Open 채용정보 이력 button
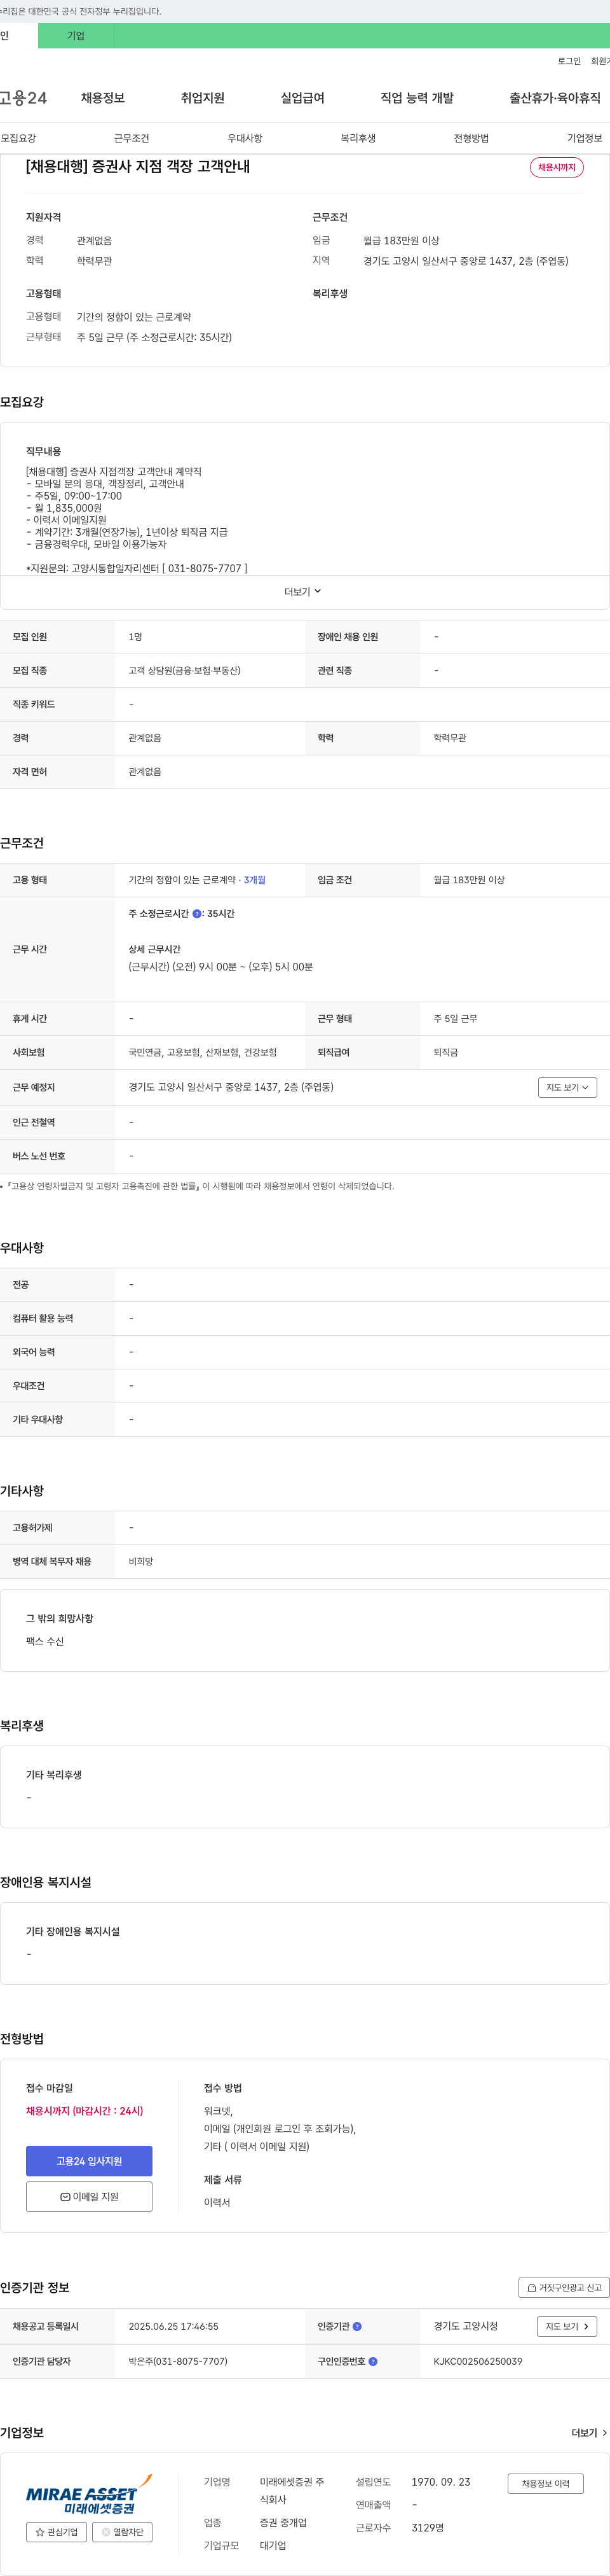 pos(545,2483)
